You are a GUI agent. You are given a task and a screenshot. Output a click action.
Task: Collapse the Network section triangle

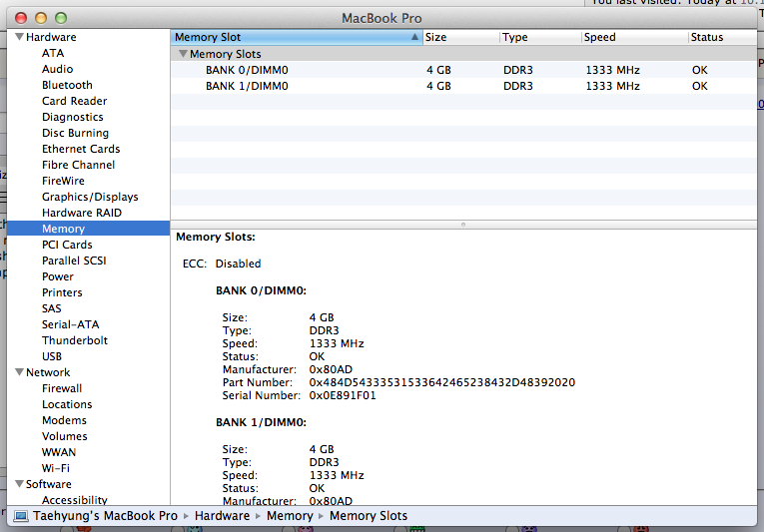(20, 372)
